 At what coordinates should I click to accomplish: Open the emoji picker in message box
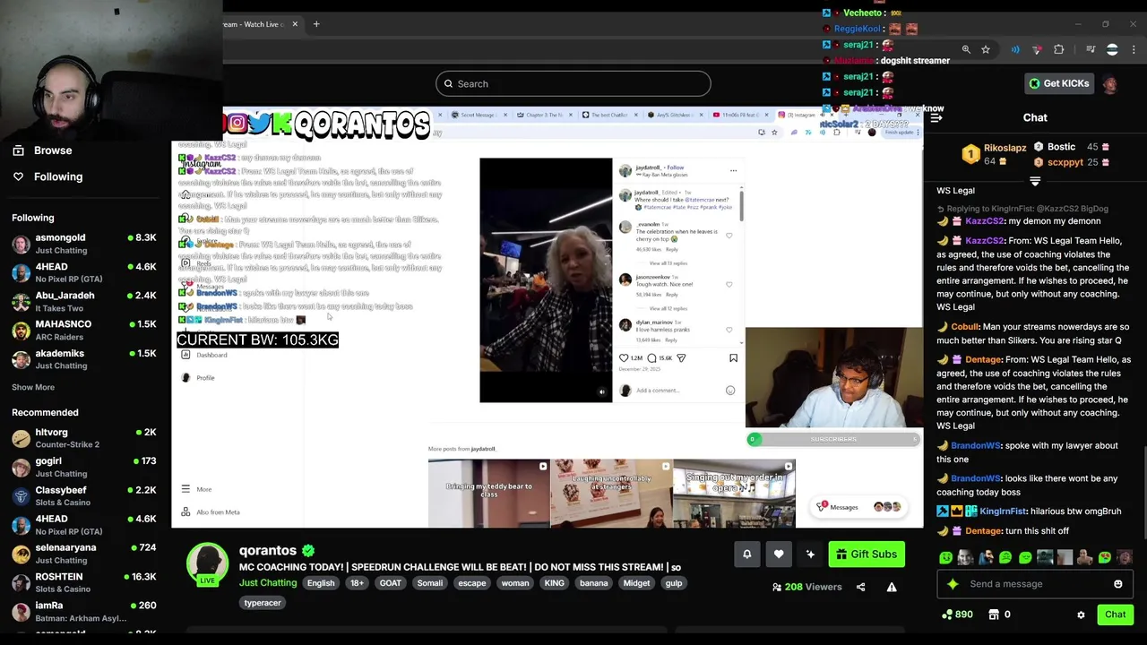point(1117,584)
